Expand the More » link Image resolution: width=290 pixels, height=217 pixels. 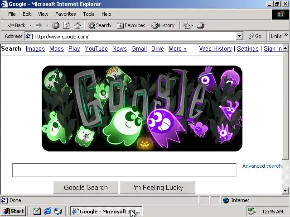178,49
